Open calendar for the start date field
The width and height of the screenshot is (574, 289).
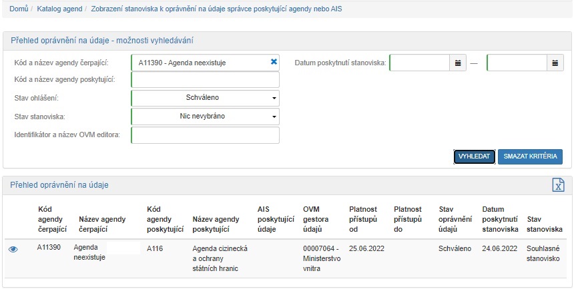[x=458, y=63]
